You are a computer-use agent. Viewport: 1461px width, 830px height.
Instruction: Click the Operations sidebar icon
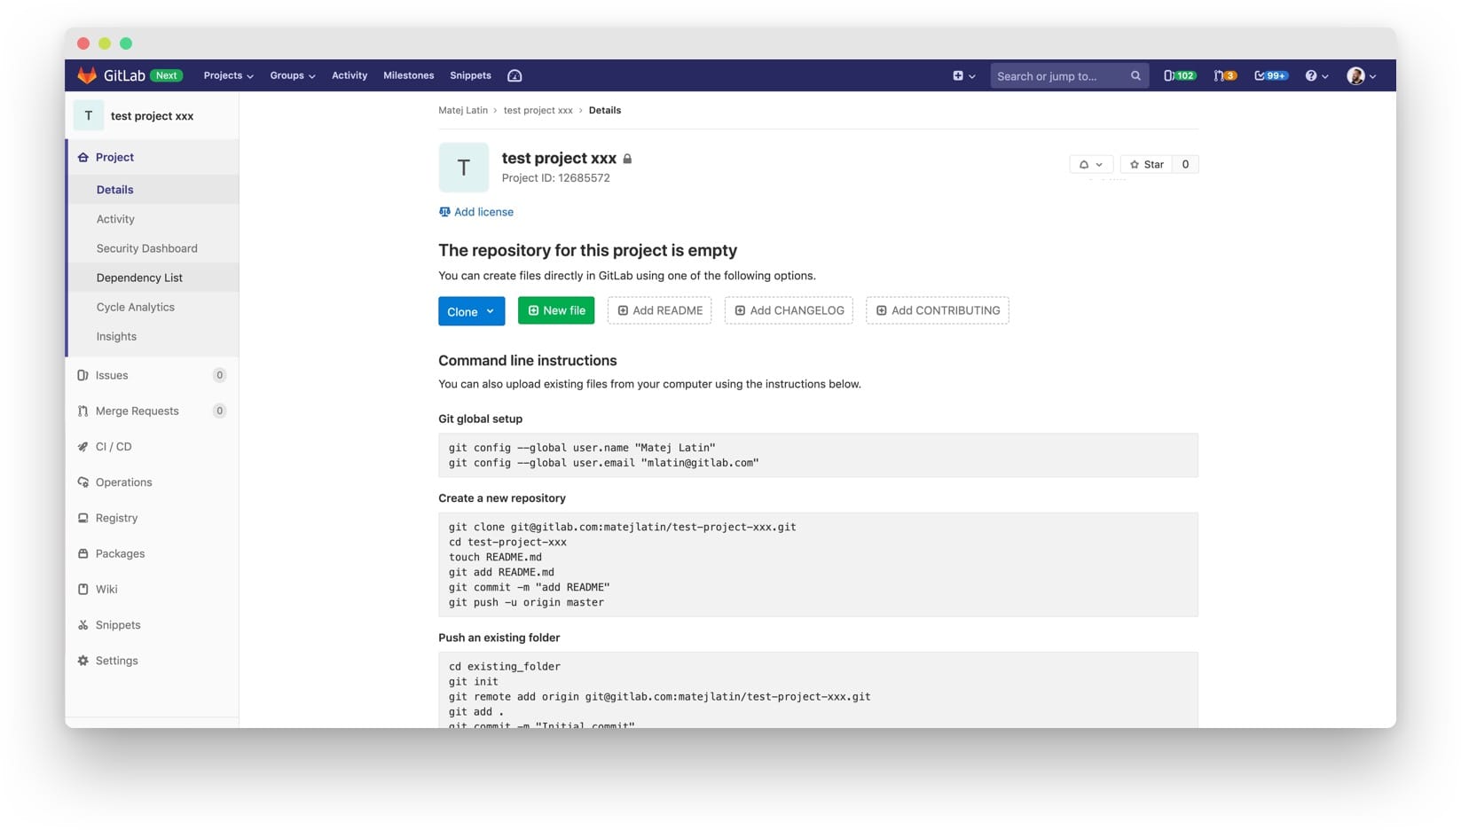point(82,482)
